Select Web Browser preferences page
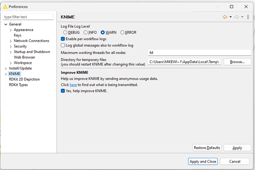255x170 pixels. click(x=24, y=57)
